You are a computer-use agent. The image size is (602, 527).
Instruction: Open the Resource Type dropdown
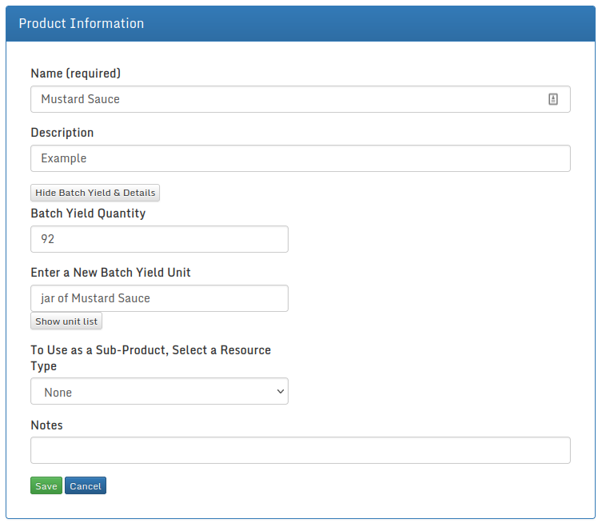[159, 392]
